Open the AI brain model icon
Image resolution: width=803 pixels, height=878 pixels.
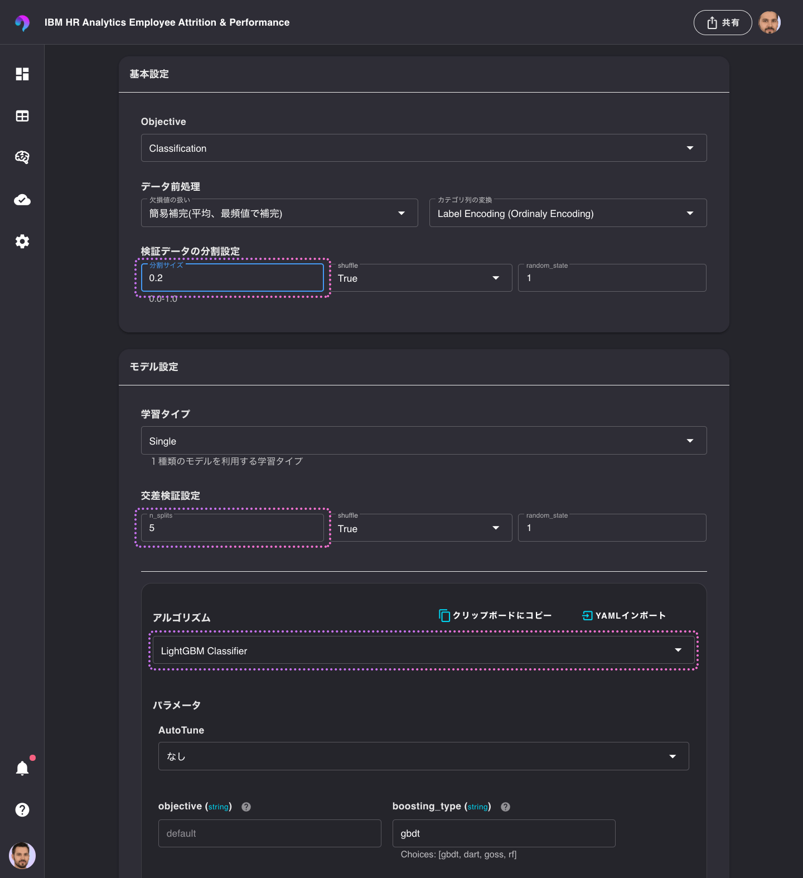22,157
